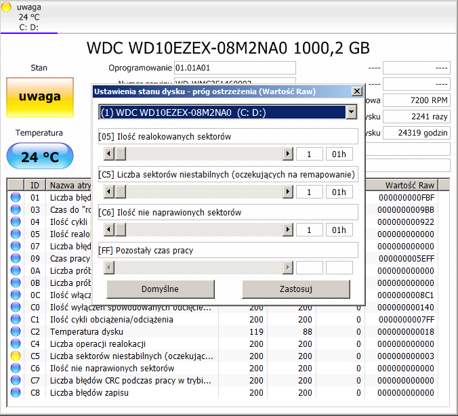The image size is (458, 416).
Task: Click the blue status orb for attribute C6
Action: 16,368
